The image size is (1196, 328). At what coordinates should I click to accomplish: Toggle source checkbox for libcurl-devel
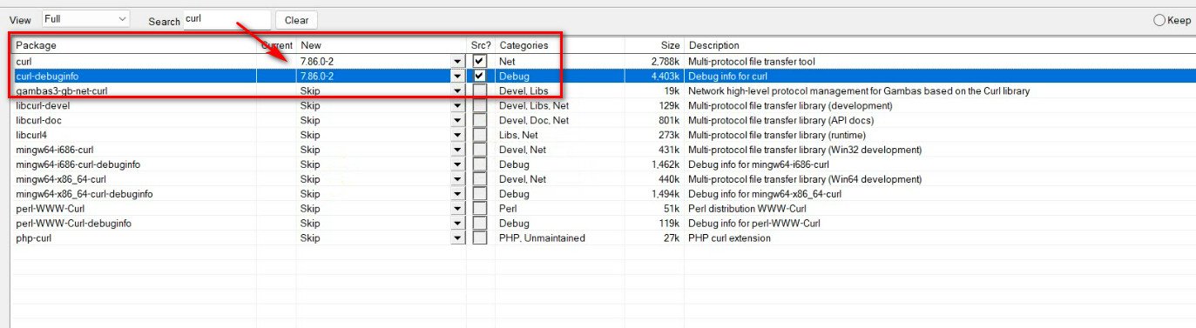click(x=480, y=106)
